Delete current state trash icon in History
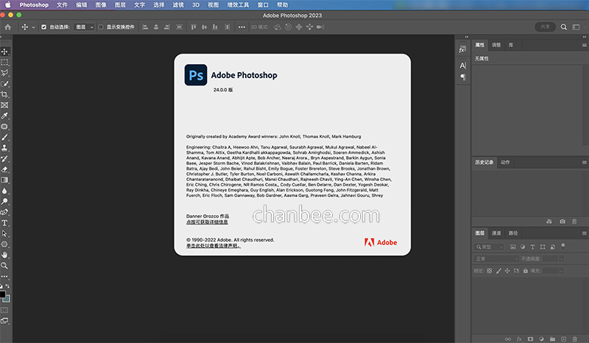This screenshot has width=589, height=343. coord(574,222)
